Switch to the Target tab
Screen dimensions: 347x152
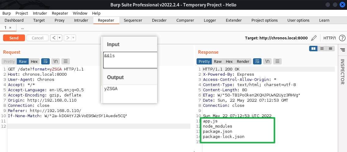(39, 20)
